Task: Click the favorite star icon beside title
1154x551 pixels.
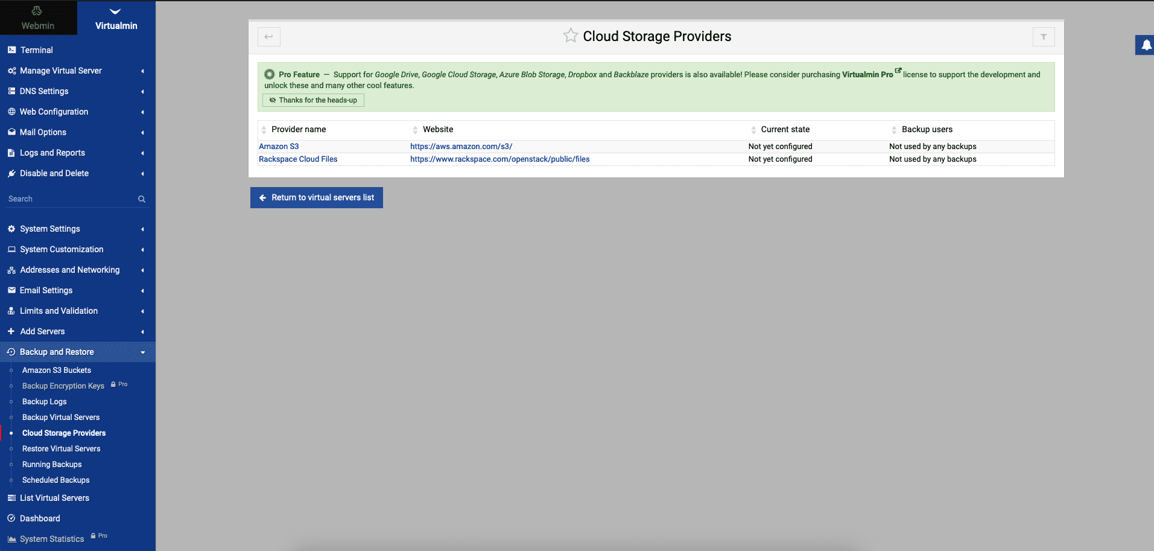Action: pos(570,36)
